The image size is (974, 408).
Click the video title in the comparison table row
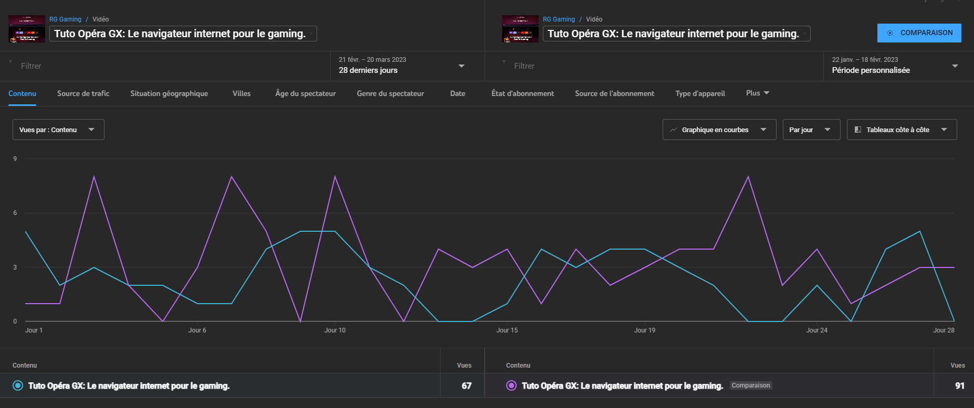(622, 385)
